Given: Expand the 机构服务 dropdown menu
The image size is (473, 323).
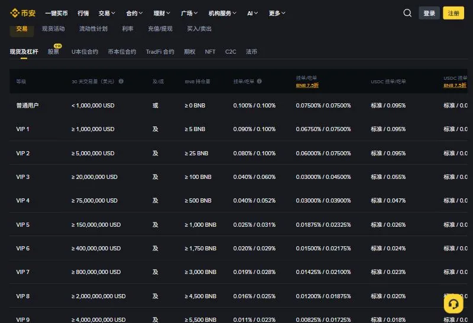Looking at the screenshot, I should [x=222, y=13].
